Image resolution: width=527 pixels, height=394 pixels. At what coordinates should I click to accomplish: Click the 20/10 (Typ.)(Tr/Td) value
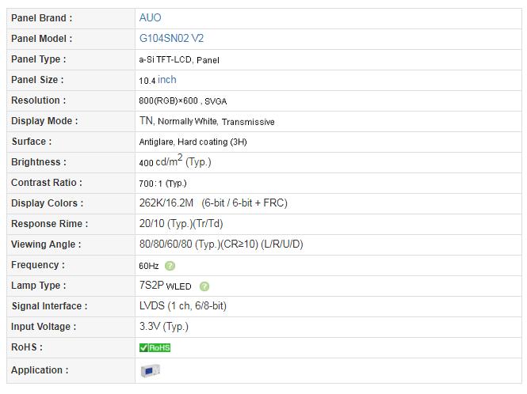coord(181,224)
